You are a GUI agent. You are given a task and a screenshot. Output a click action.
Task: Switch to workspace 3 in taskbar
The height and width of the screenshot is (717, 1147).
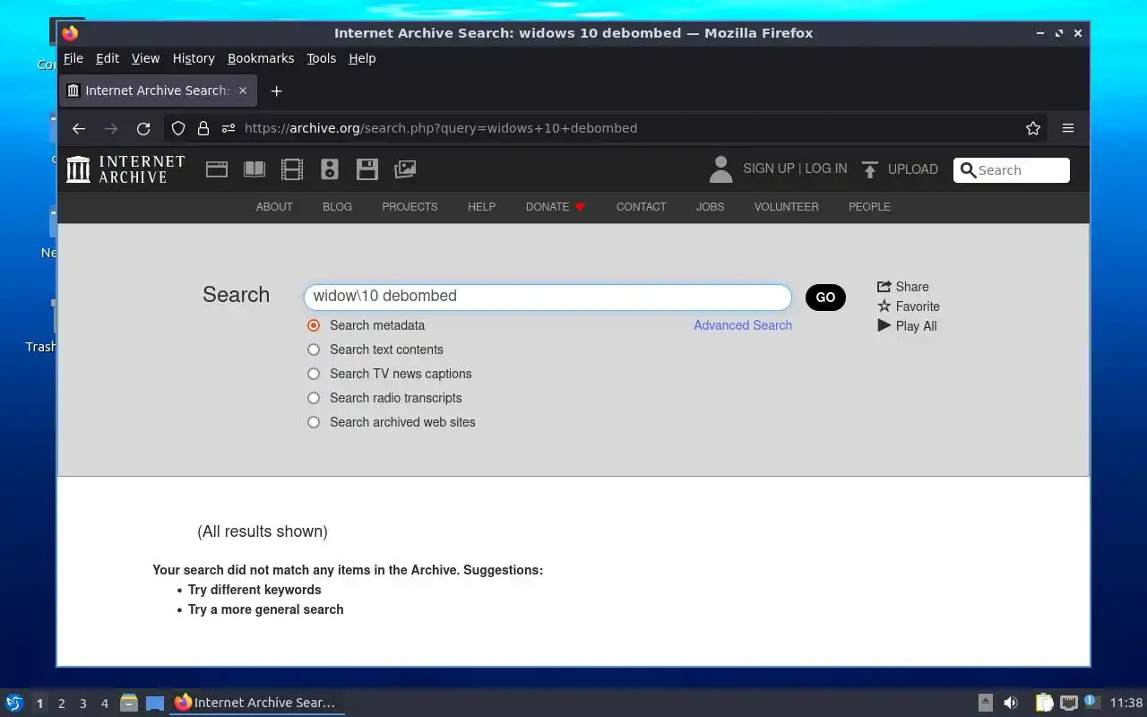tap(82, 704)
